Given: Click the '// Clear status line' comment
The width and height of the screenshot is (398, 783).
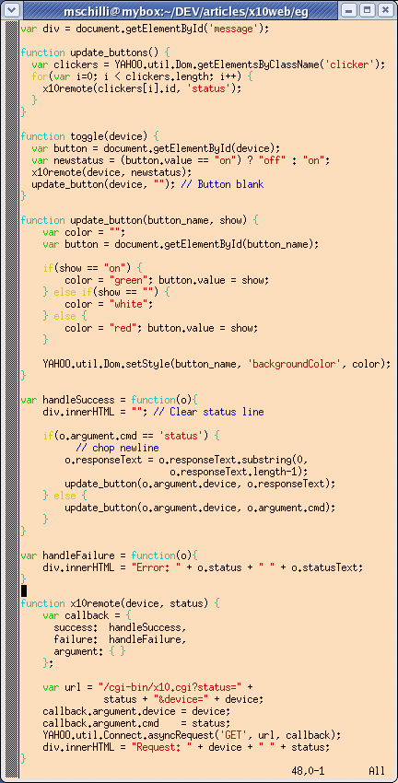Looking at the screenshot, I should [208, 412].
